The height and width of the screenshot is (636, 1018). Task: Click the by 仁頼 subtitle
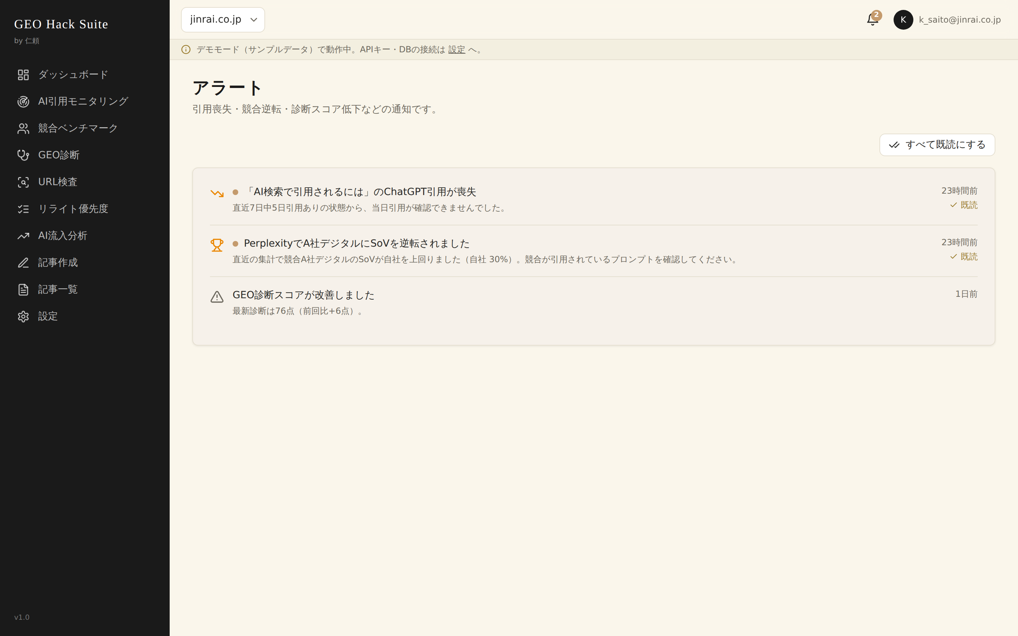tap(27, 41)
